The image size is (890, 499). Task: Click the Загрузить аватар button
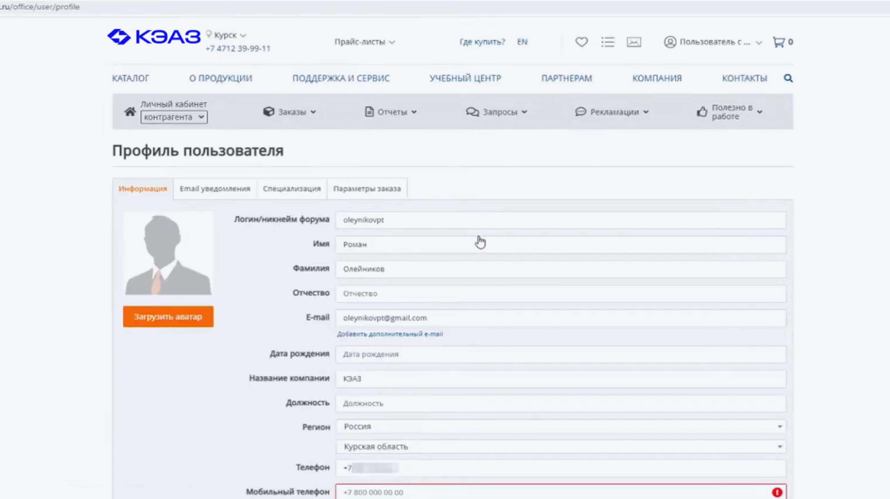[168, 316]
